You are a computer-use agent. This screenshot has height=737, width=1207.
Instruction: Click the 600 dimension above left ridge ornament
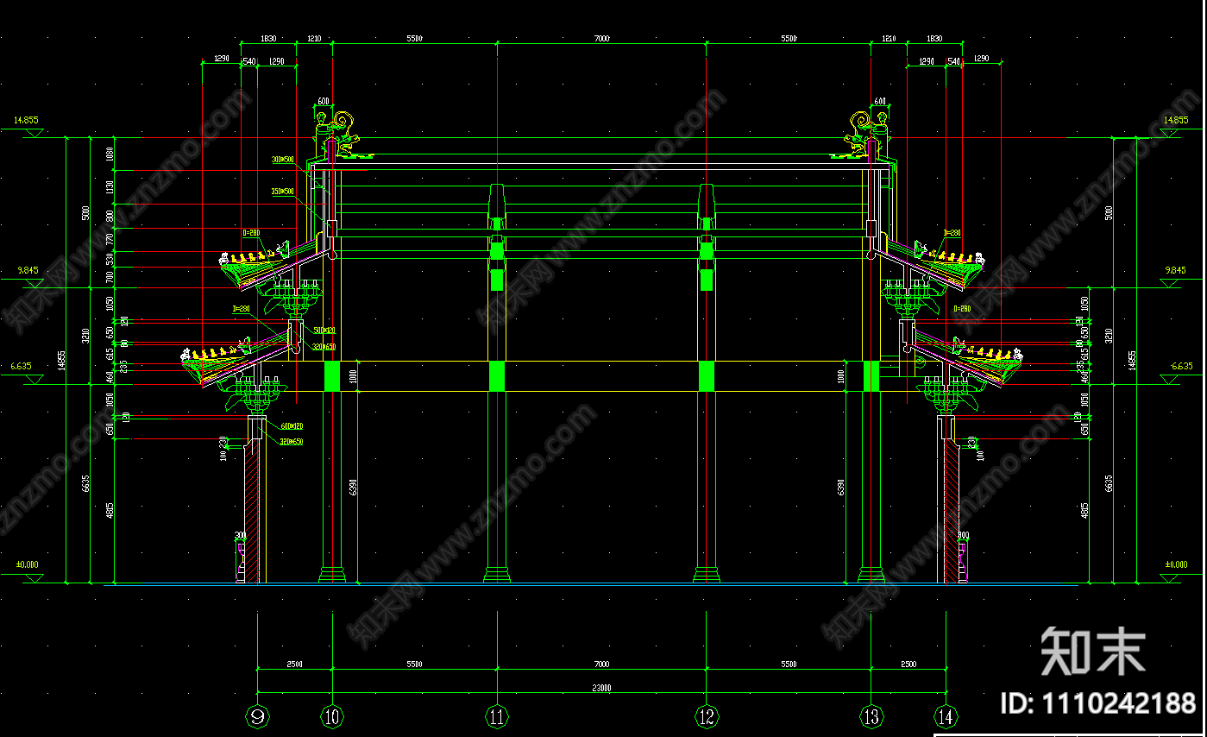tap(323, 102)
